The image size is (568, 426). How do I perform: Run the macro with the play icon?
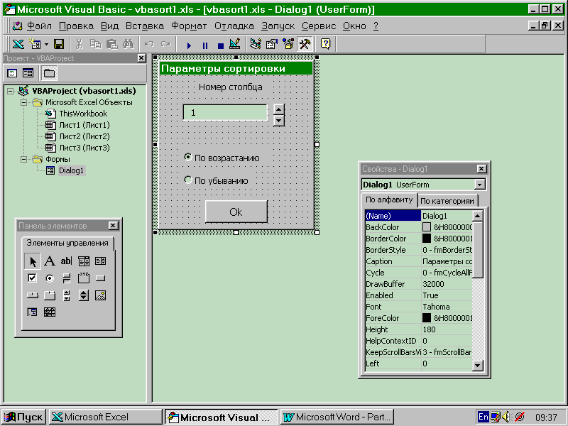click(x=189, y=45)
